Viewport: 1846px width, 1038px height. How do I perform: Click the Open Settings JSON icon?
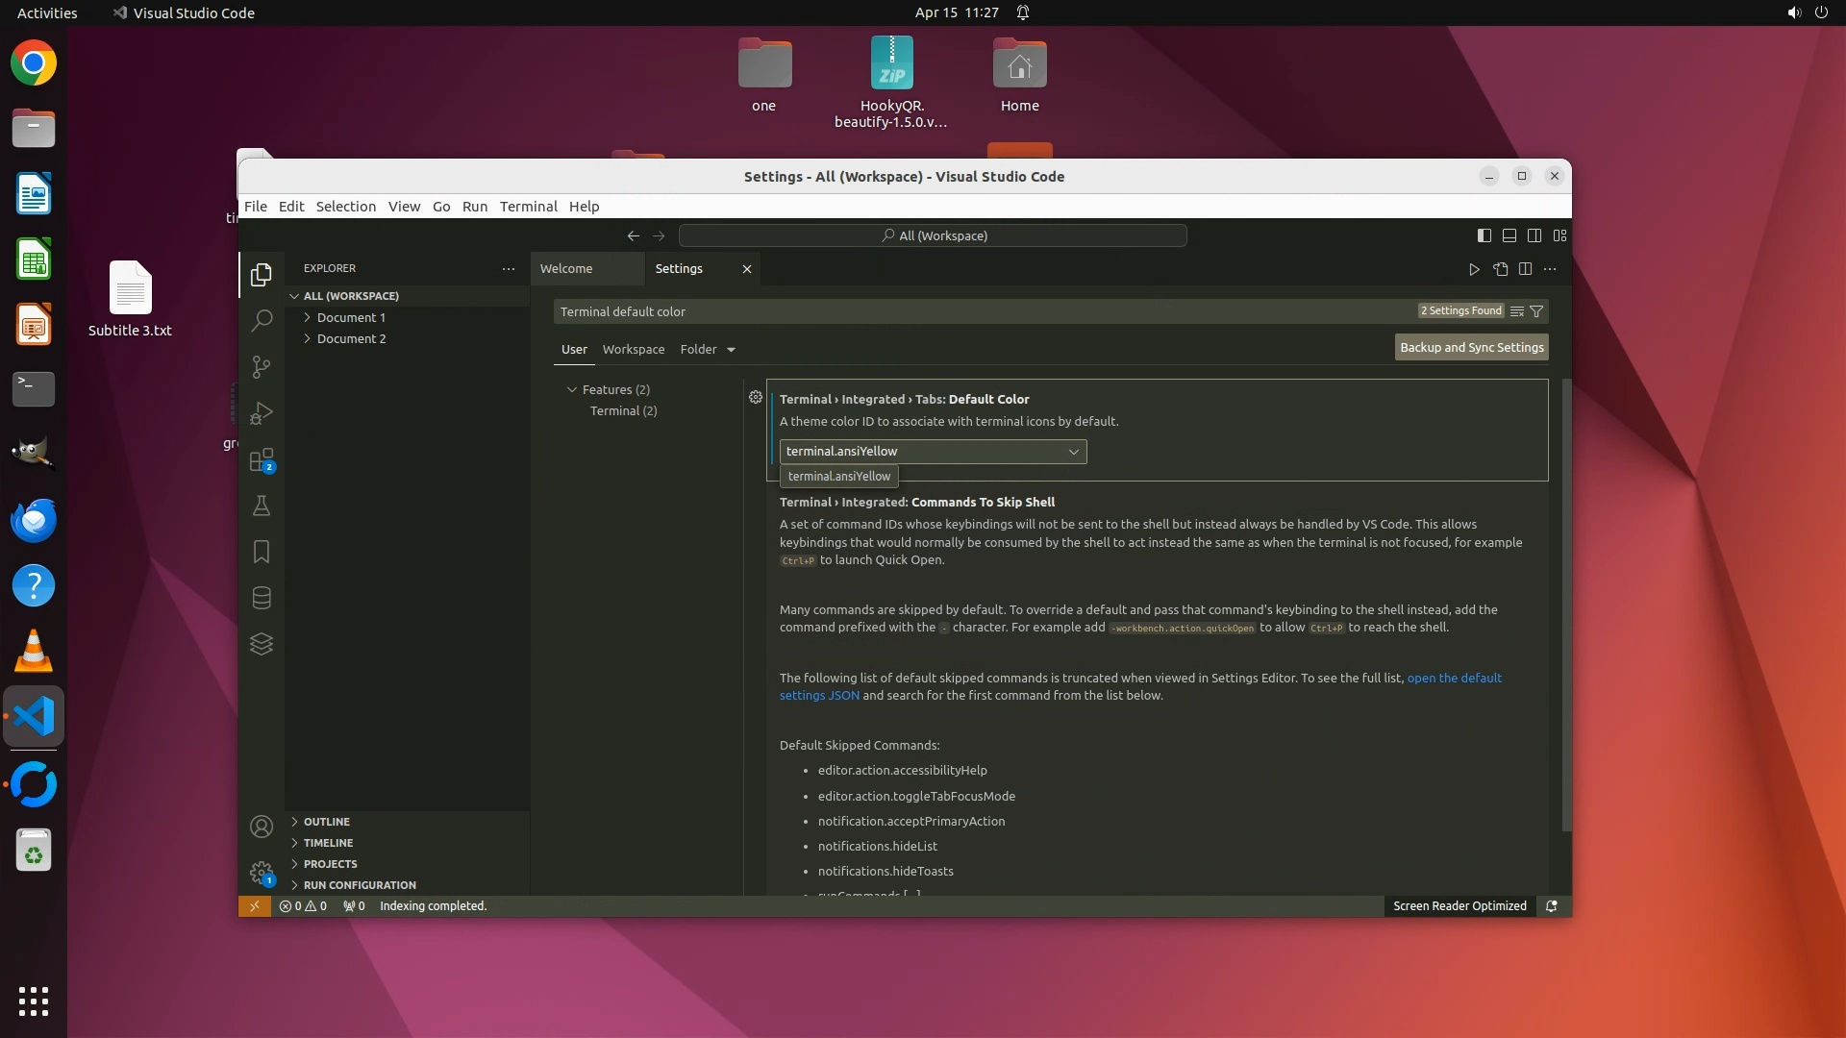[x=1500, y=269]
